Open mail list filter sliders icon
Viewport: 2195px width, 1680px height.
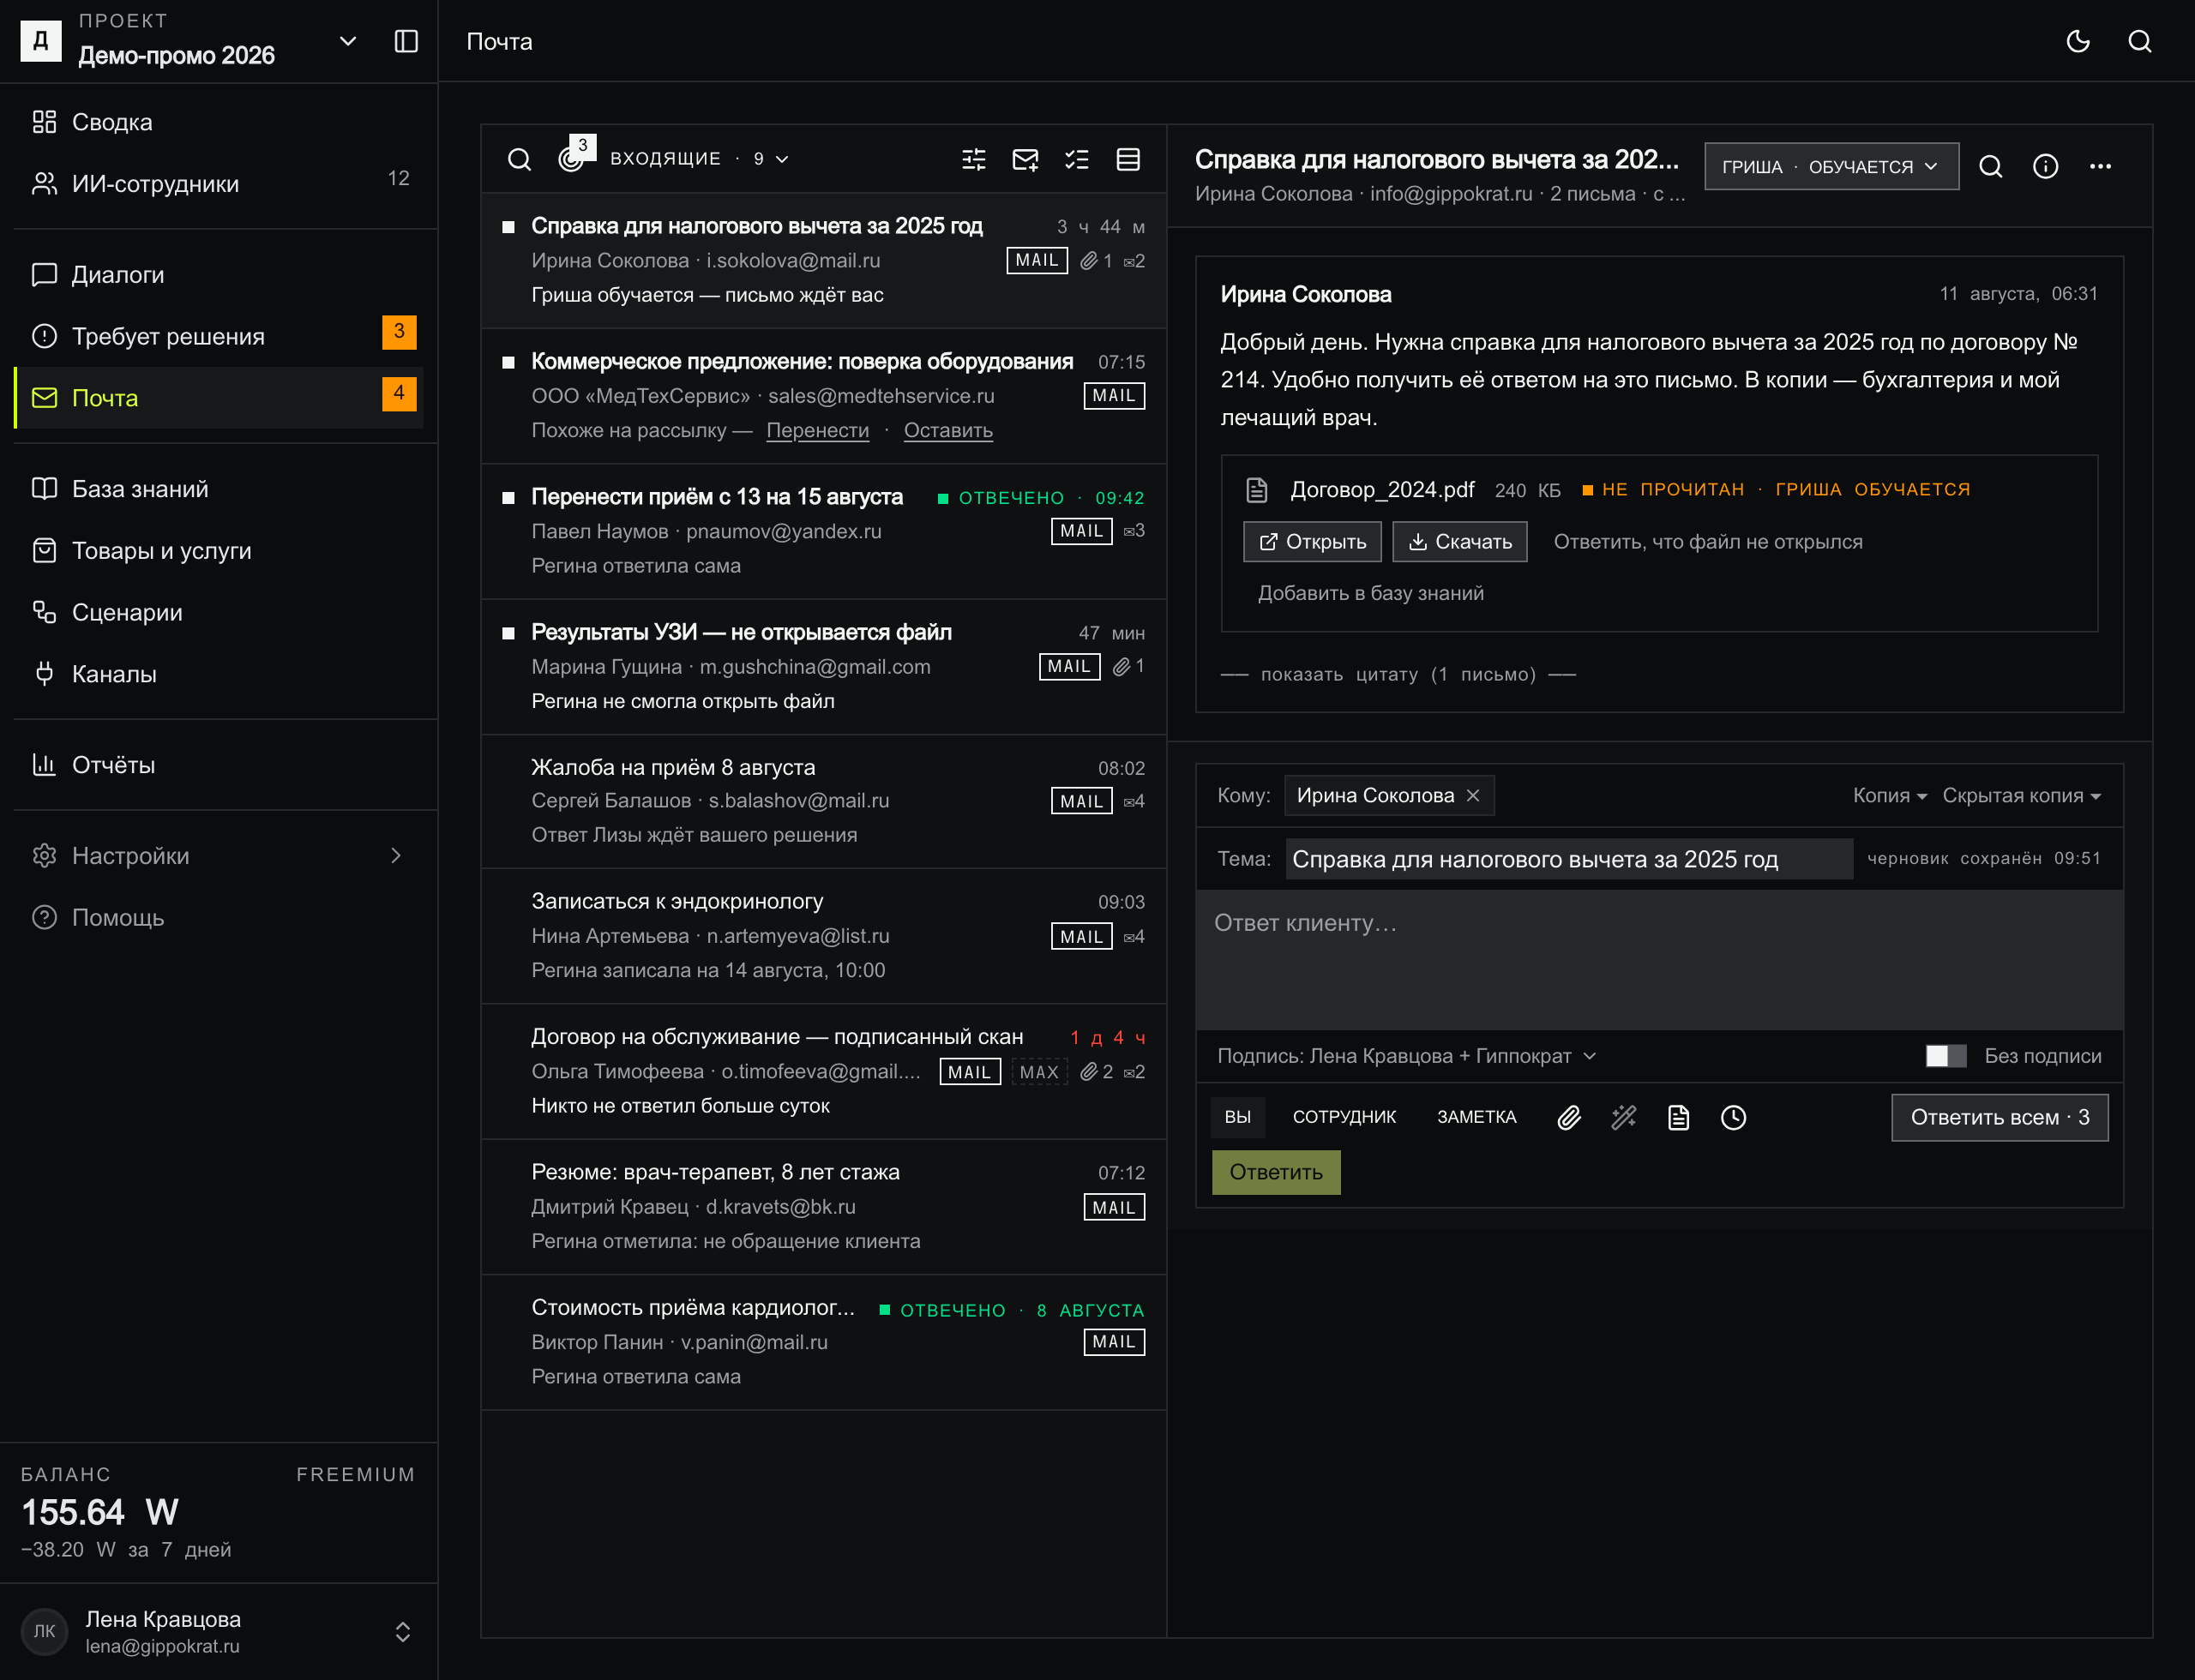pyautogui.click(x=973, y=159)
